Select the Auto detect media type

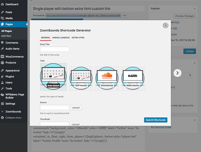[x=53, y=77]
